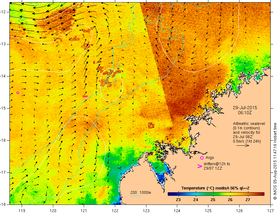Click the 'drifters@12h to' legend label
Viewport: 277px width, 214px height.
pyautogui.click(x=217, y=164)
